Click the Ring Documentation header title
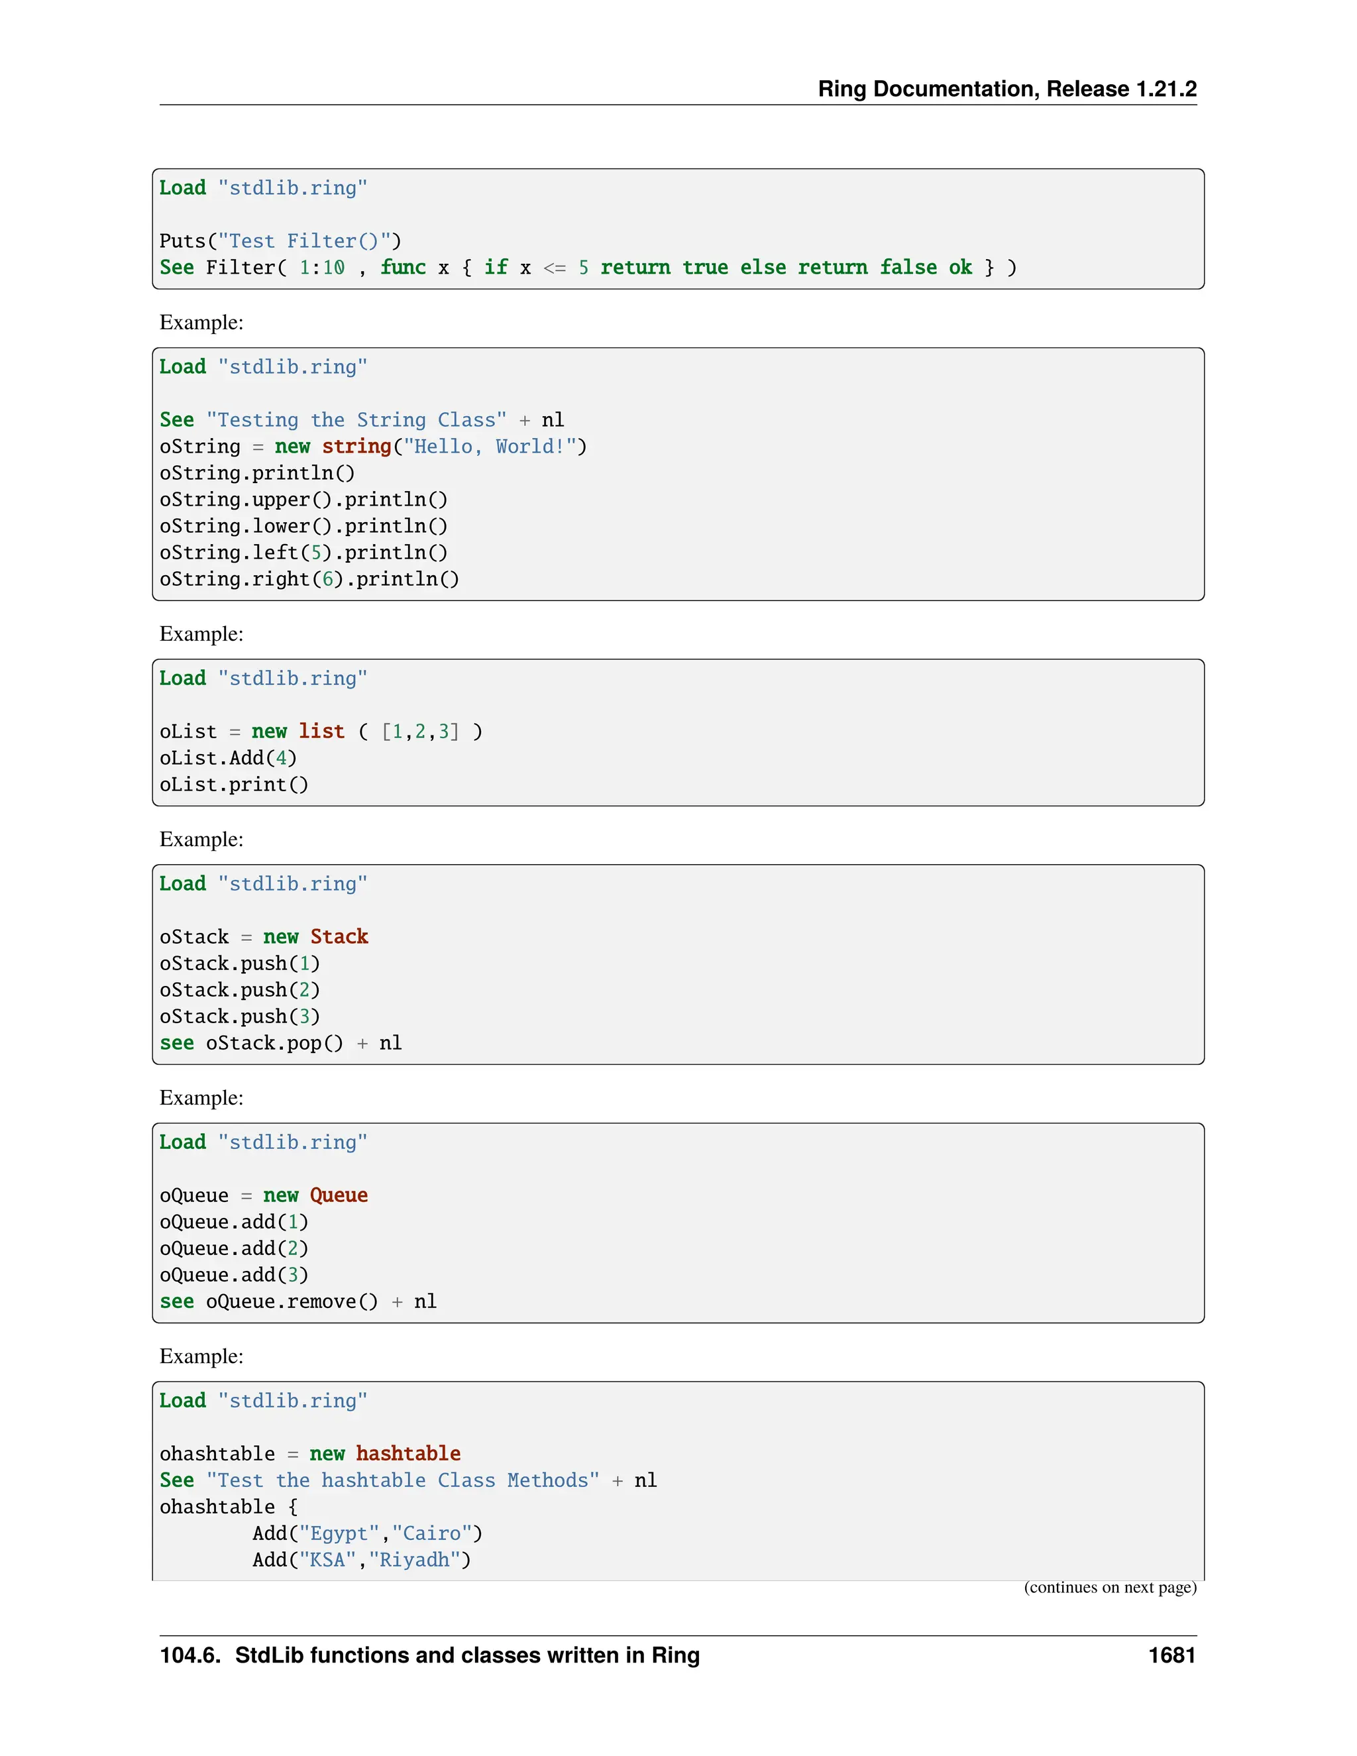Image resolution: width=1357 pixels, height=1756 pixels. point(1006,88)
